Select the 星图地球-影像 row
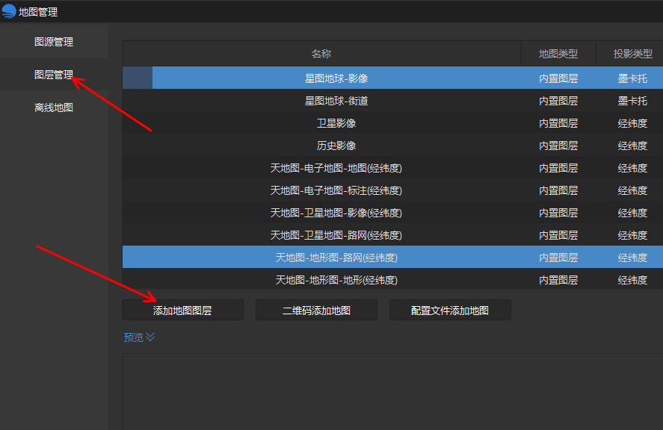 393,78
